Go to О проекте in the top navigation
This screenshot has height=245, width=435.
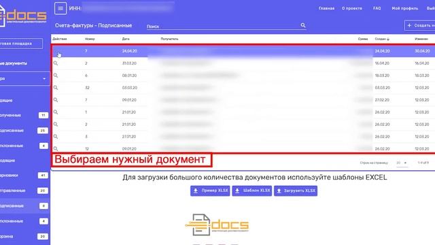coord(352,8)
